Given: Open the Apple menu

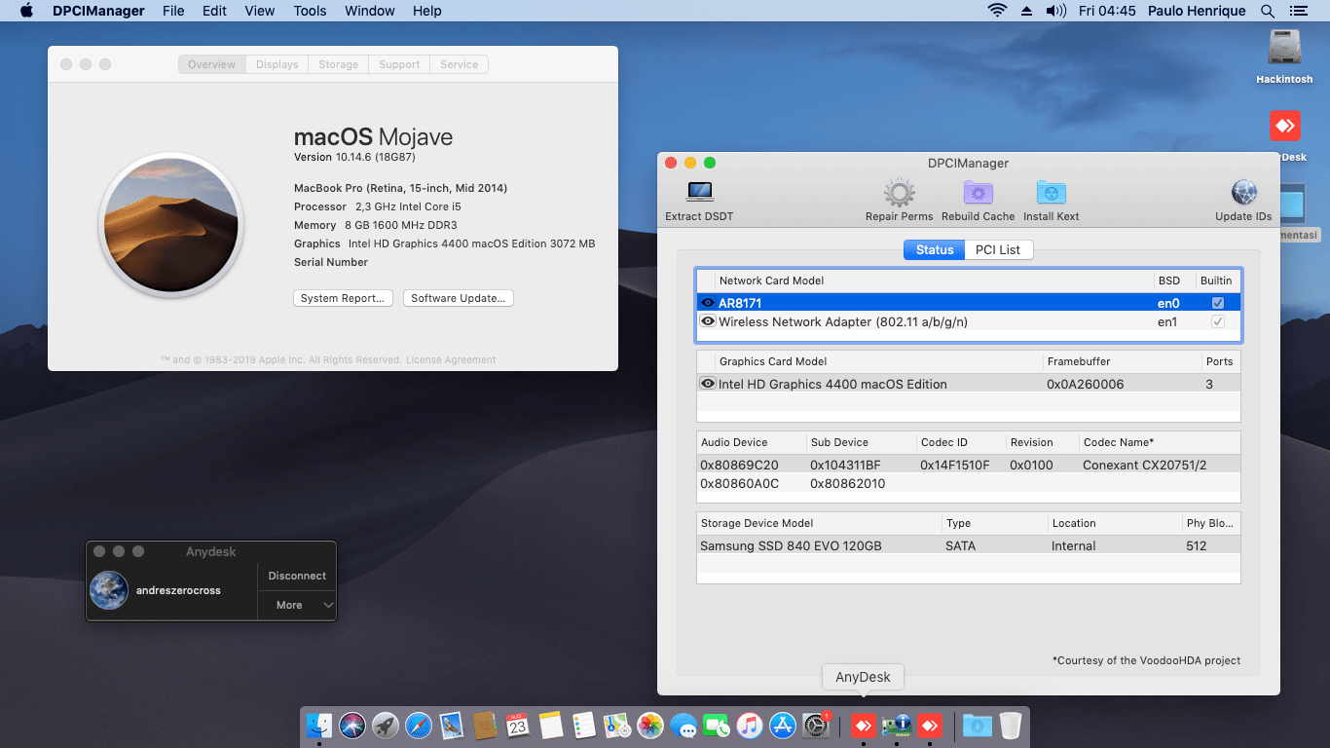Looking at the screenshot, I should click(26, 11).
